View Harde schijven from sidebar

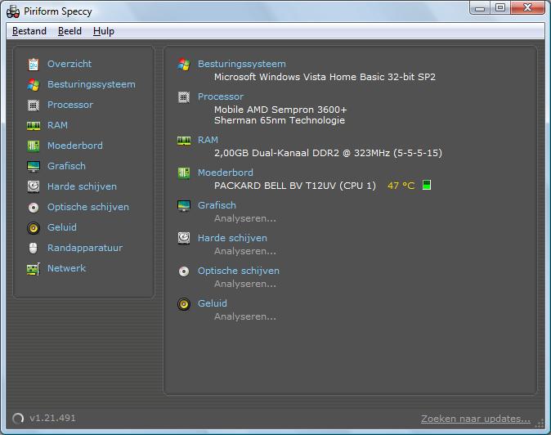click(x=82, y=186)
